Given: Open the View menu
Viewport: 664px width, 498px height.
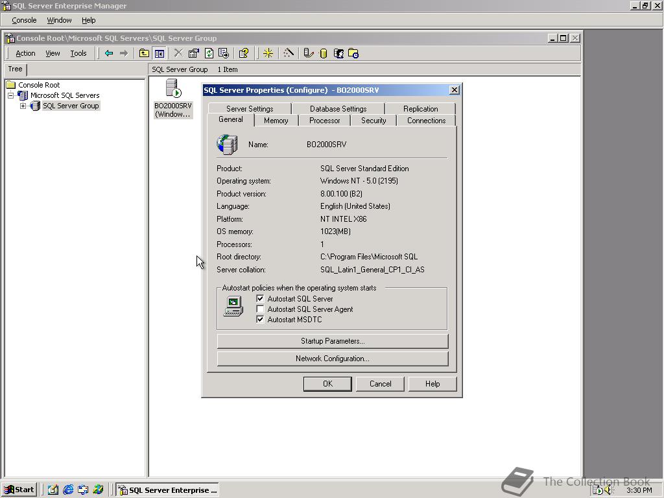Looking at the screenshot, I should [53, 53].
